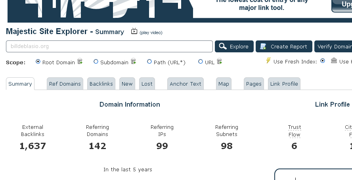Click the Verify Domain button
The width and height of the screenshot is (352, 180).
pos(333,46)
